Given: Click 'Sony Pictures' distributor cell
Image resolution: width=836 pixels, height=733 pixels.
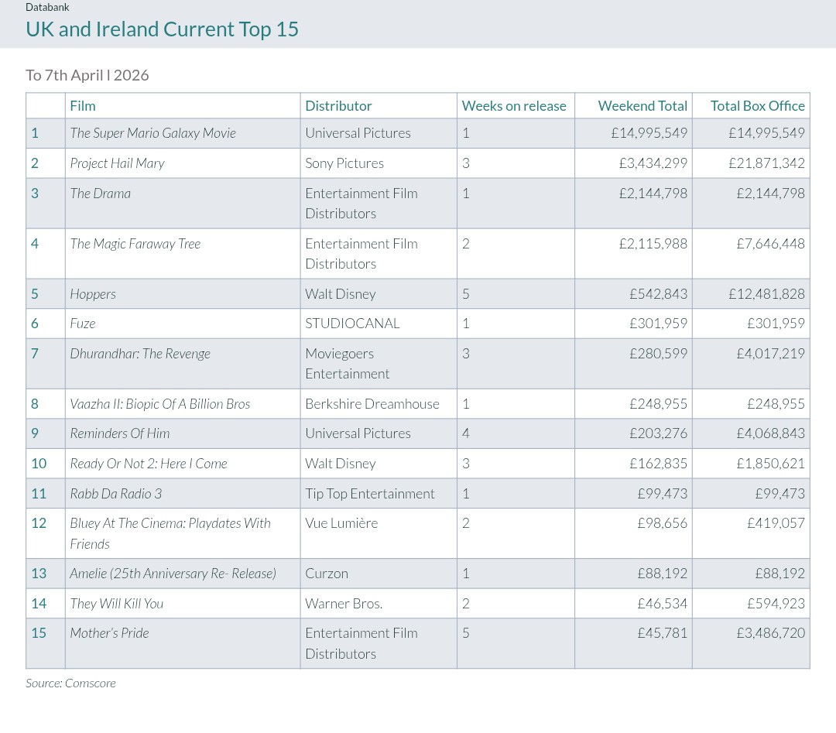Looking at the screenshot, I should pos(344,163).
